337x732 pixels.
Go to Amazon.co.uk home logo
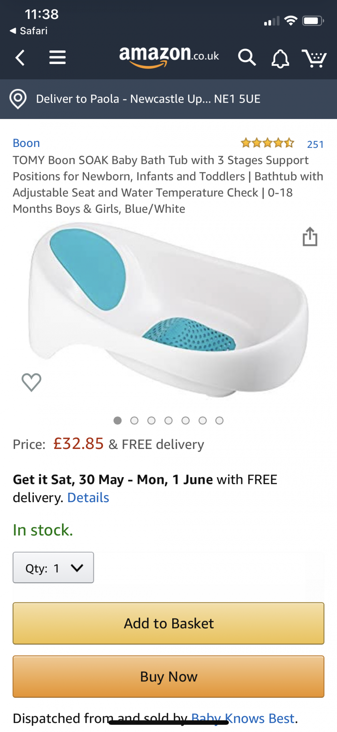click(x=169, y=56)
